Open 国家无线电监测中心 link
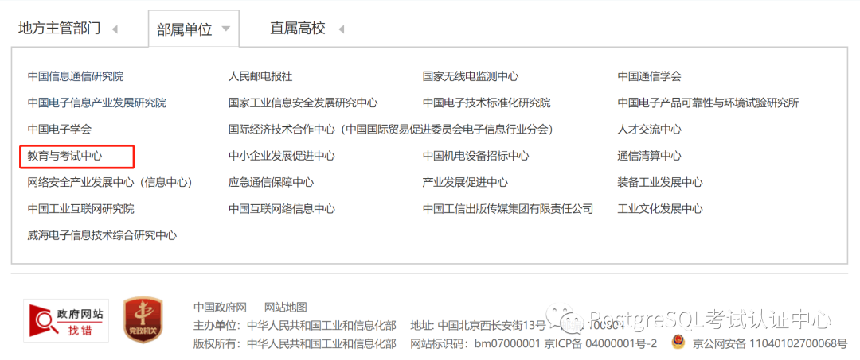860x360 pixels. pos(471,76)
